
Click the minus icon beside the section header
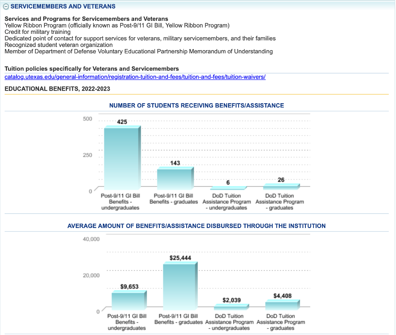coord(7,6)
